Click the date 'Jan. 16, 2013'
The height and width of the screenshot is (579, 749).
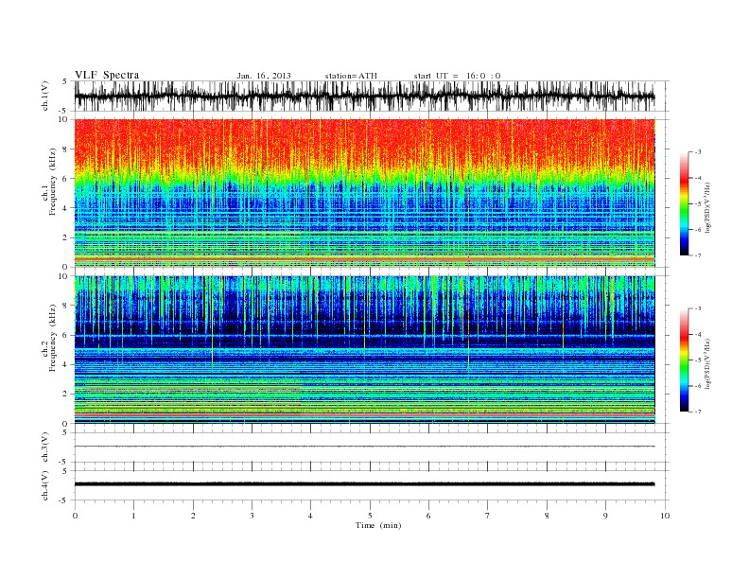pos(264,76)
